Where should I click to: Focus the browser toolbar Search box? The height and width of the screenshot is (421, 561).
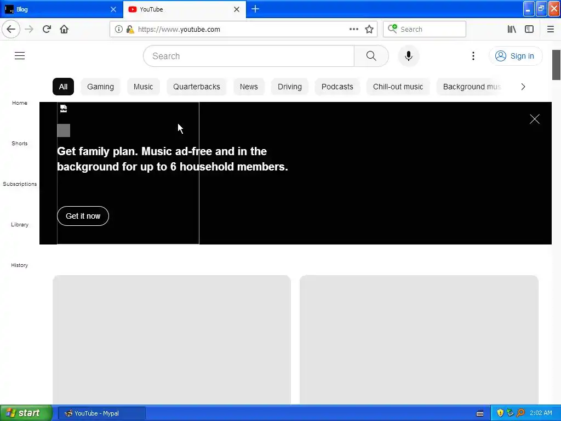point(425,29)
